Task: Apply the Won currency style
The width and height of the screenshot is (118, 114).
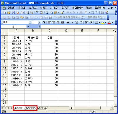Action: [68, 23]
